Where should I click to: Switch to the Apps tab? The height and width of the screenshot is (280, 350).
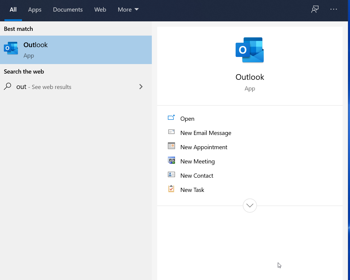34,9
